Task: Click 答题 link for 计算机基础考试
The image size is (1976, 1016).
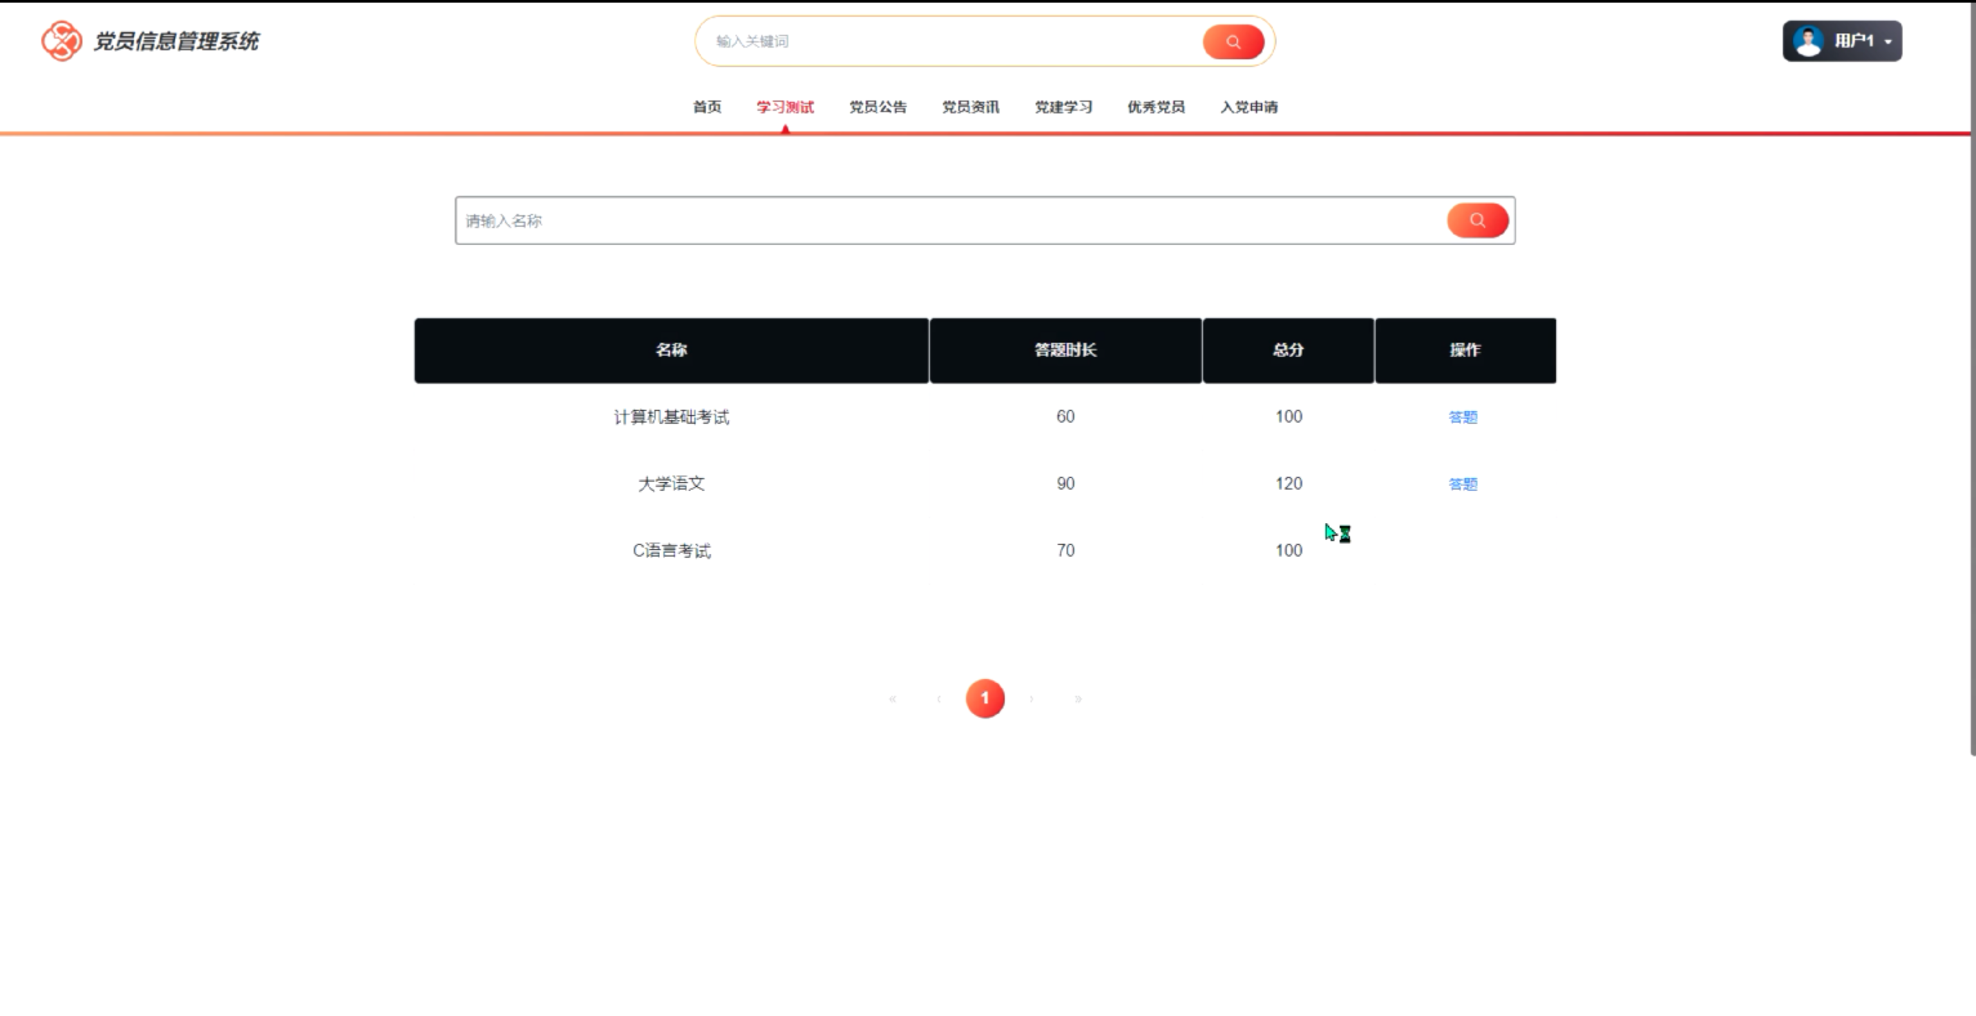Action: click(x=1462, y=417)
